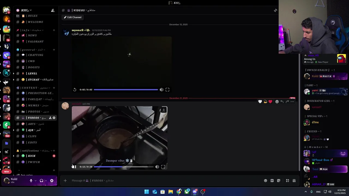Image resolution: width=349 pixels, height=196 pixels.
Task: Add a channel to general category
Action: 54,50
